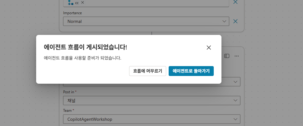Close the agent flow published dialog

pyautogui.click(x=209, y=48)
